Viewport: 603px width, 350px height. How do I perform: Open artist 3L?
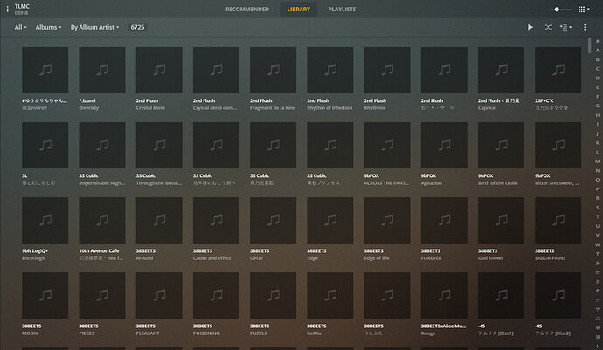coord(24,175)
